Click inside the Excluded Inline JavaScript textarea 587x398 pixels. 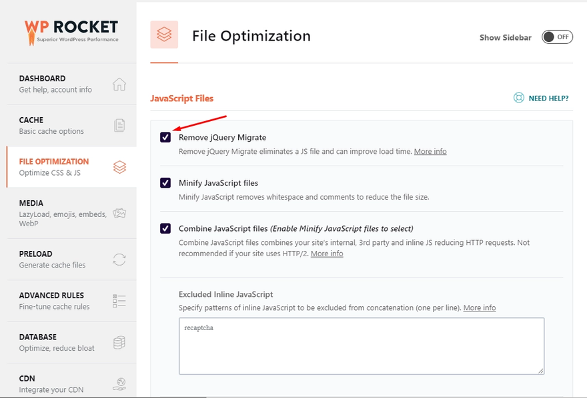point(360,345)
